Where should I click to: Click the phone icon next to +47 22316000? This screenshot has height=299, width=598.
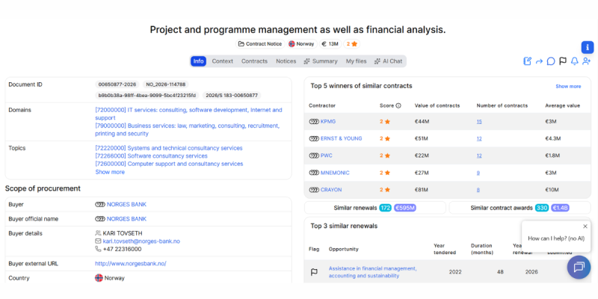pyautogui.click(x=98, y=249)
